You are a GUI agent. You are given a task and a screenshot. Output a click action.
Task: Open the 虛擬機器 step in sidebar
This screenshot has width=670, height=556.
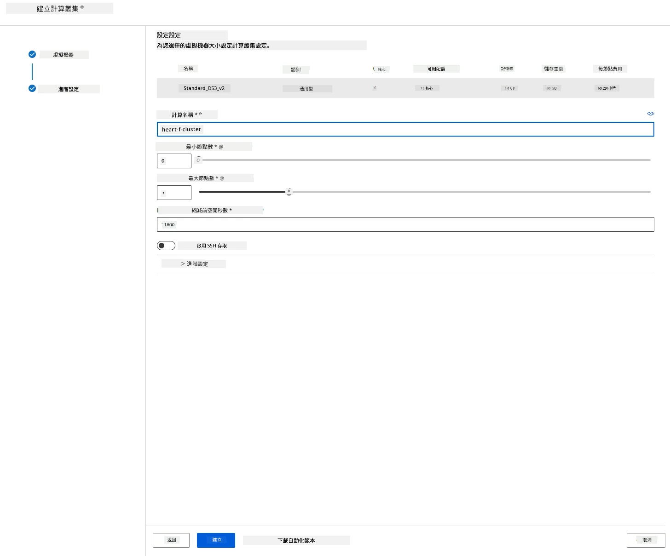pyautogui.click(x=64, y=55)
